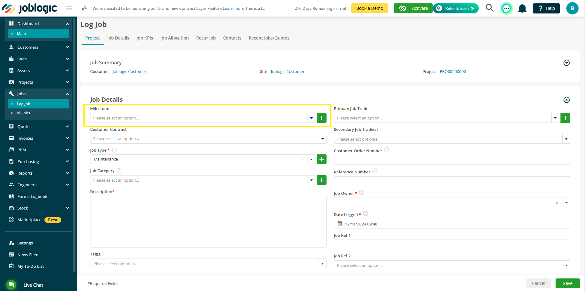Viewport: 585px width, 291px height.
Task: Click the Refer & Earn button
Action: click(456, 8)
